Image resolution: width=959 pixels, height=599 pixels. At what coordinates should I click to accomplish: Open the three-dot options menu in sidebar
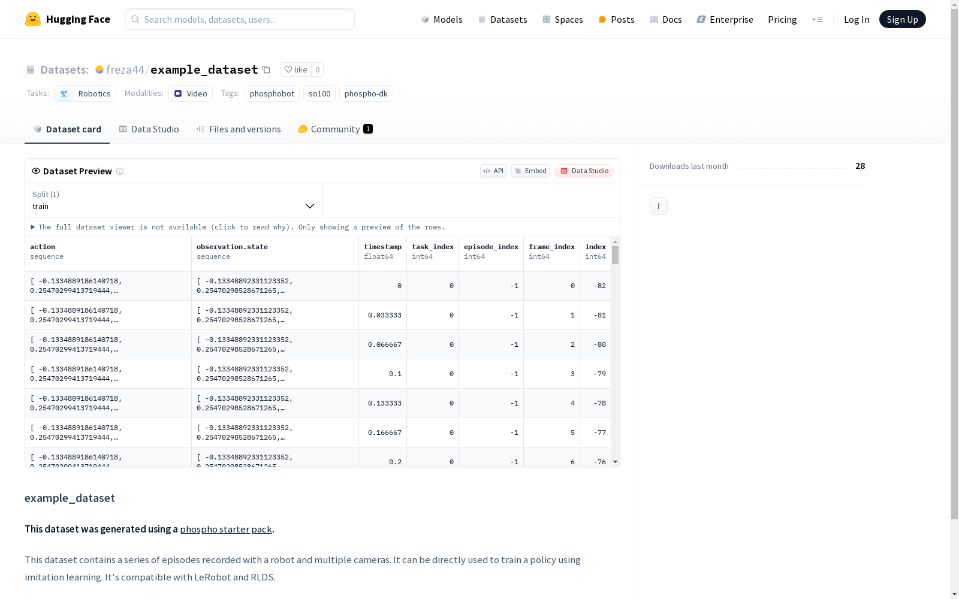pos(659,206)
